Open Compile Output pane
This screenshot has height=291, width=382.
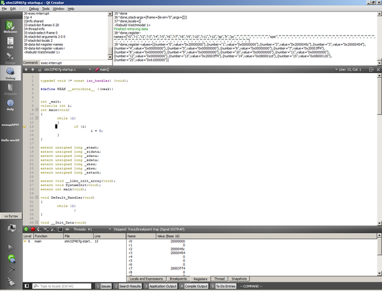click(x=194, y=286)
